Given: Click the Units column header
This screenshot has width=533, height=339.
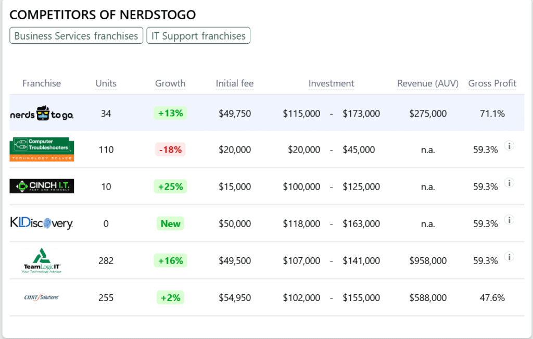Looking at the screenshot, I should pyautogui.click(x=106, y=83).
